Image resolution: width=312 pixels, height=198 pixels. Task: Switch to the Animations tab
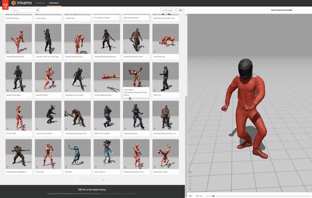(54, 3)
